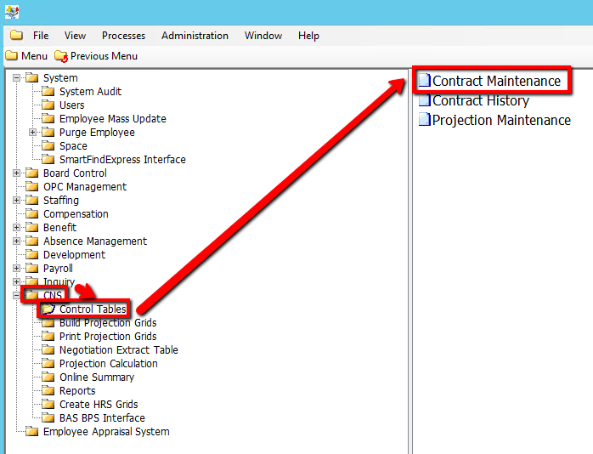The image size is (593, 454).
Task: Select SmartFindExpress Interface tree item
Action: click(x=122, y=160)
